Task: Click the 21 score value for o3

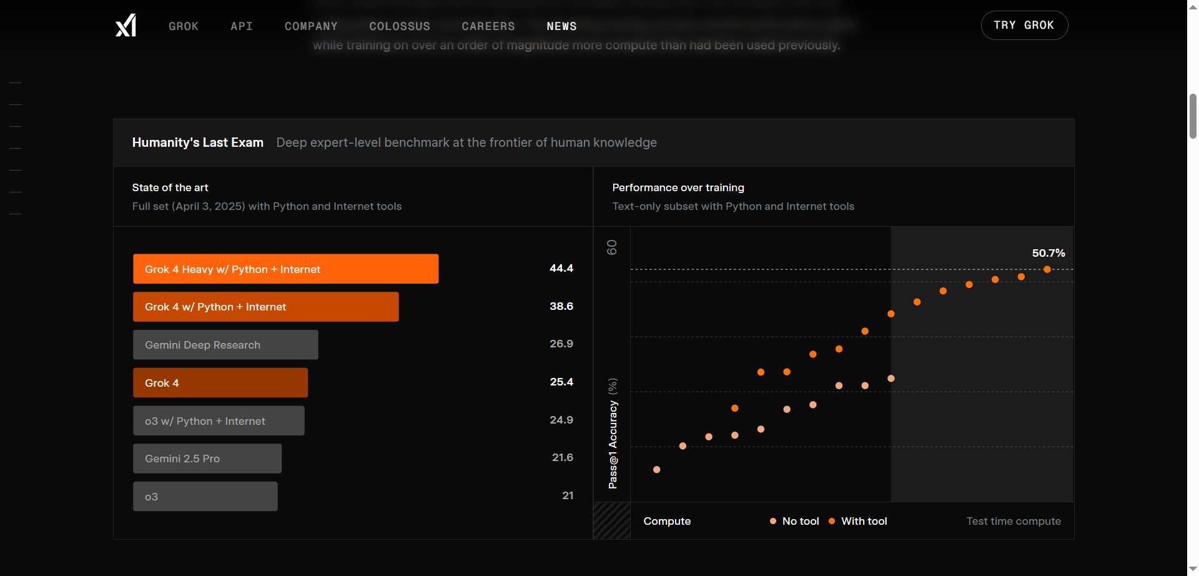Action: [x=568, y=495]
